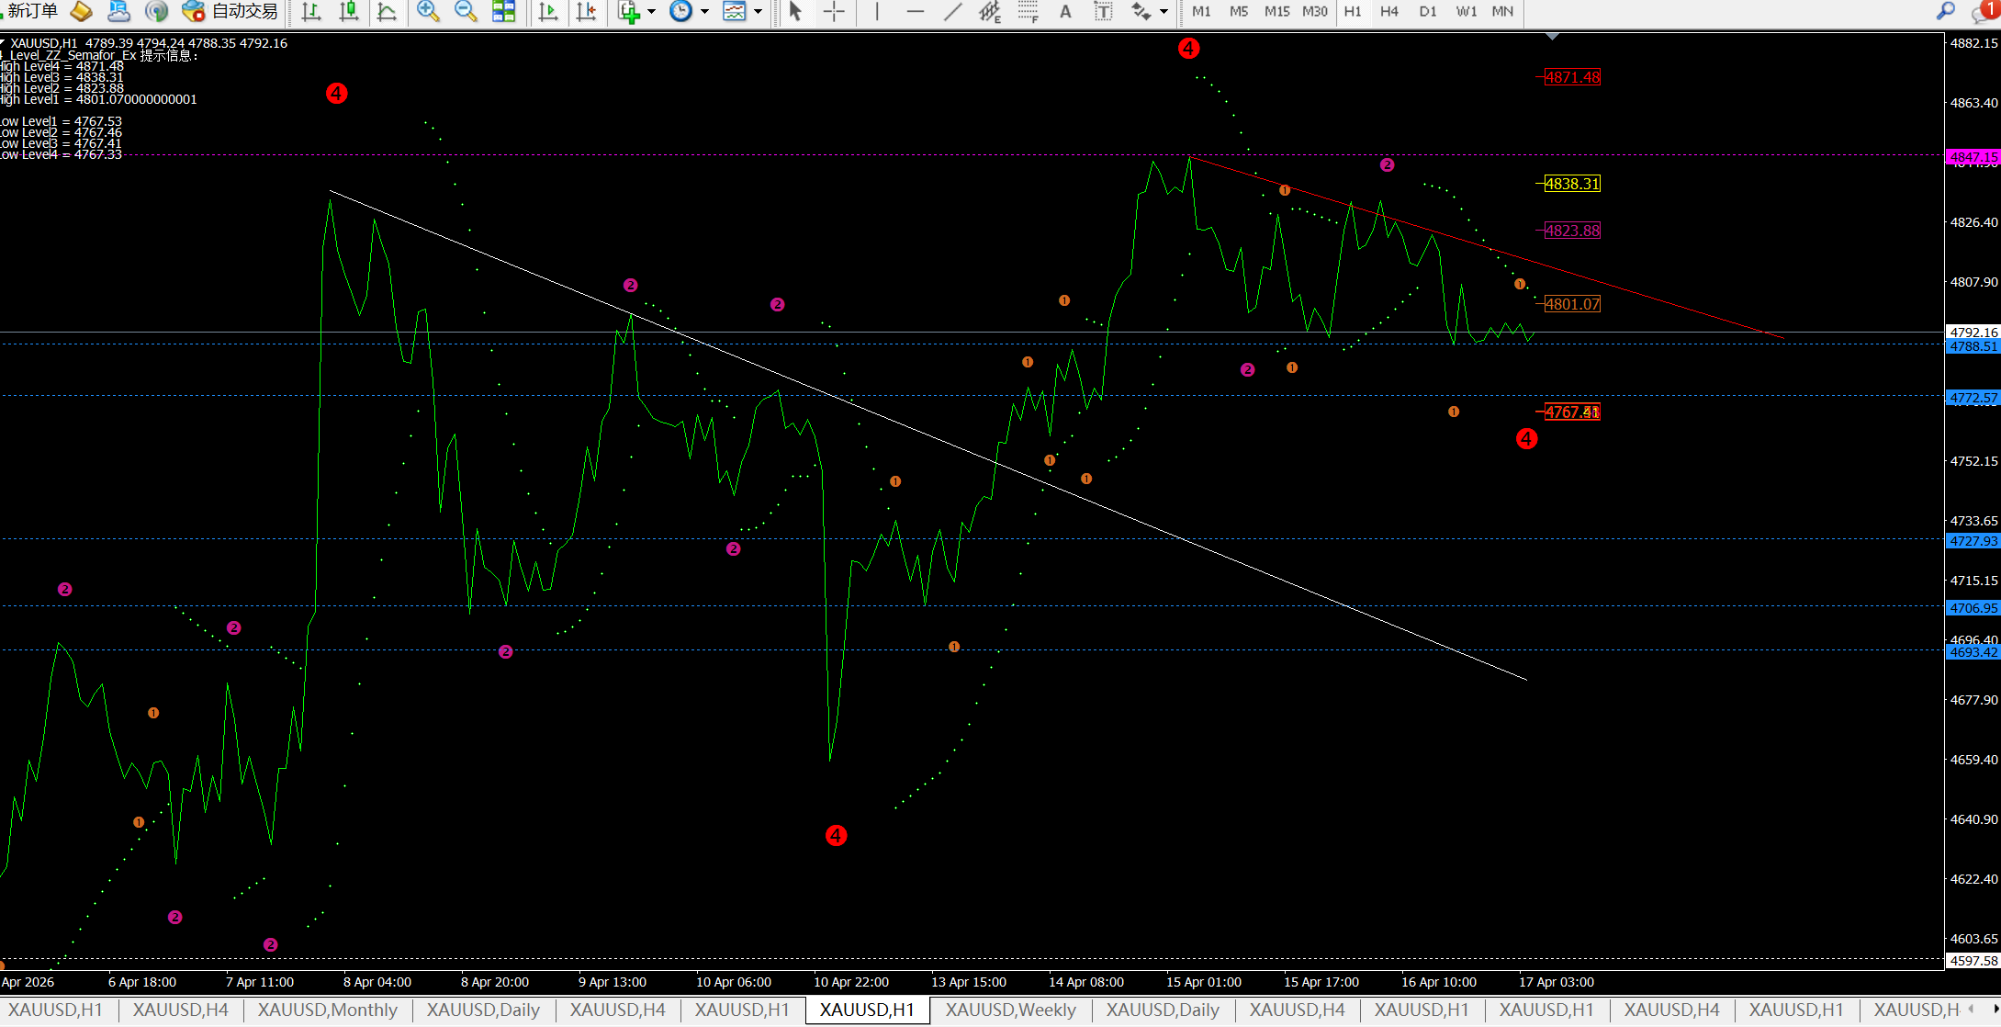Select the trendline drawing tool

click(x=953, y=11)
